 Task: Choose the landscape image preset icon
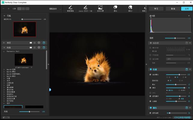[x=100, y=8]
